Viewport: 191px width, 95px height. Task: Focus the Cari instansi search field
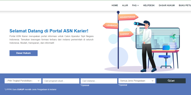(x=99, y=81)
